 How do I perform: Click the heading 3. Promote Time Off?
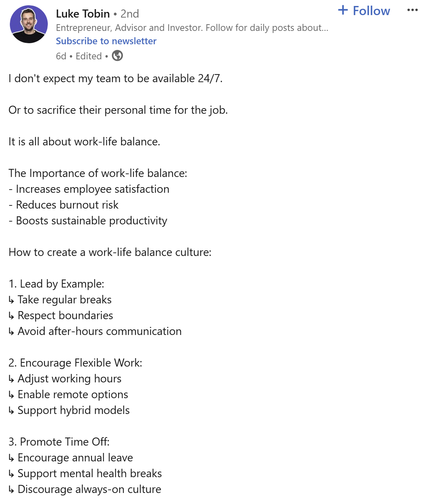point(59,442)
